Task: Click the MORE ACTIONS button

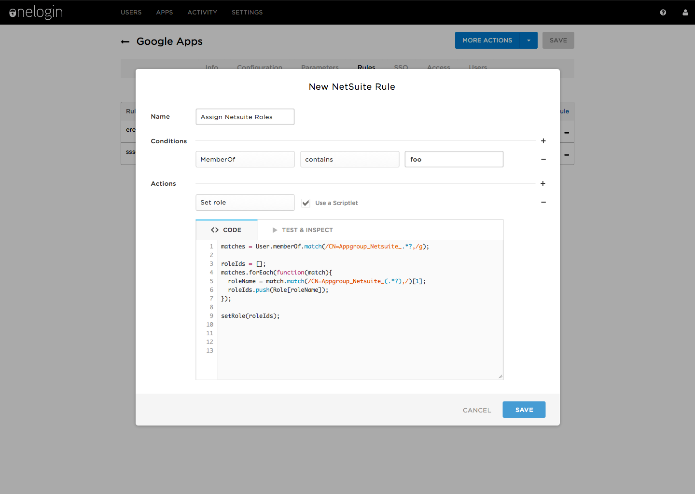Action: click(487, 41)
